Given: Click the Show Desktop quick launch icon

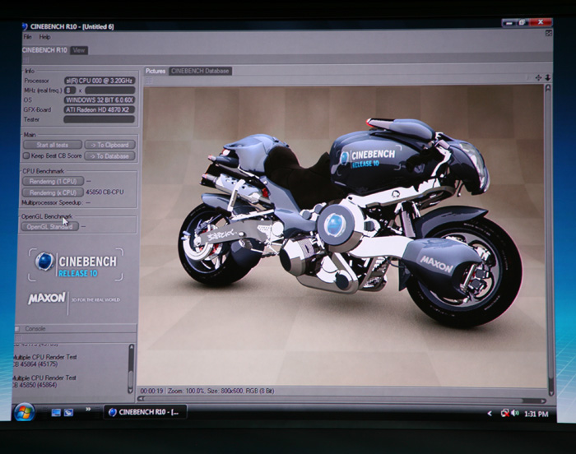Looking at the screenshot, I should click(56, 413).
